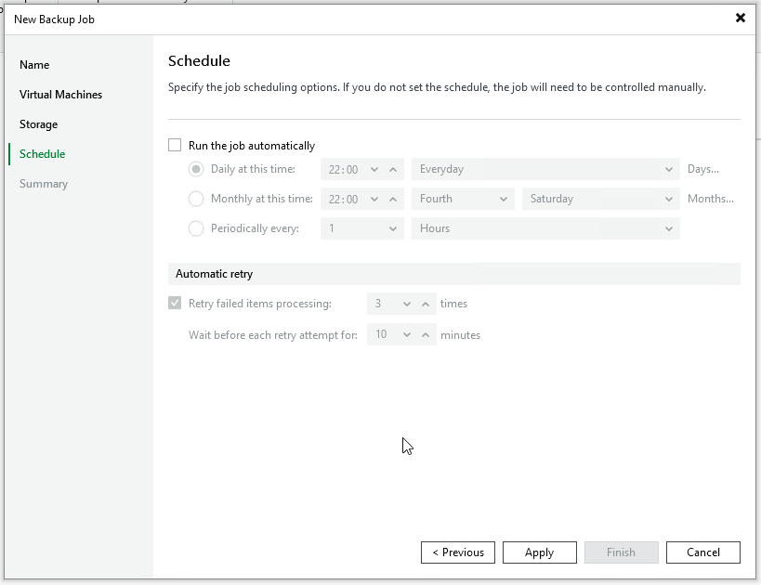Open the Saturday day dropdown

click(600, 199)
